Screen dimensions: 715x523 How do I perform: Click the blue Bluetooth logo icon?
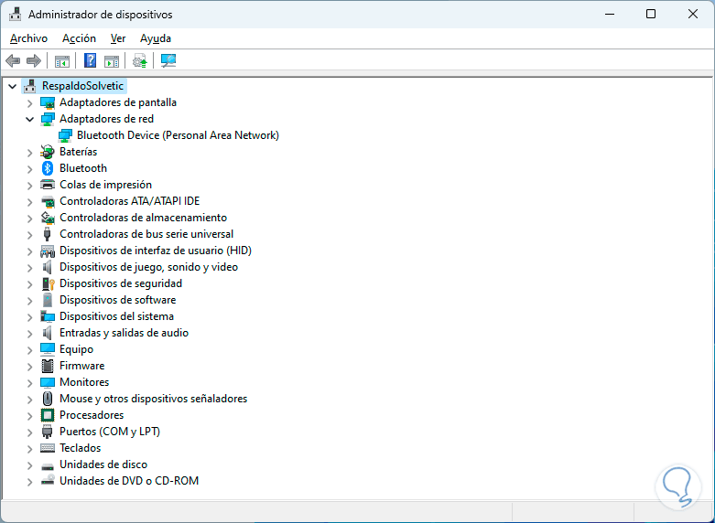pyautogui.click(x=48, y=168)
